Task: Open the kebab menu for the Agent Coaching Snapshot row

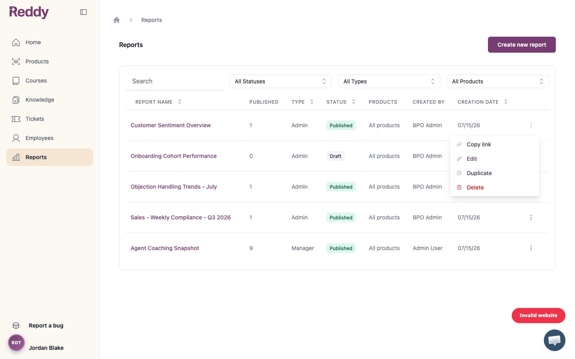Action: pyautogui.click(x=531, y=248)
